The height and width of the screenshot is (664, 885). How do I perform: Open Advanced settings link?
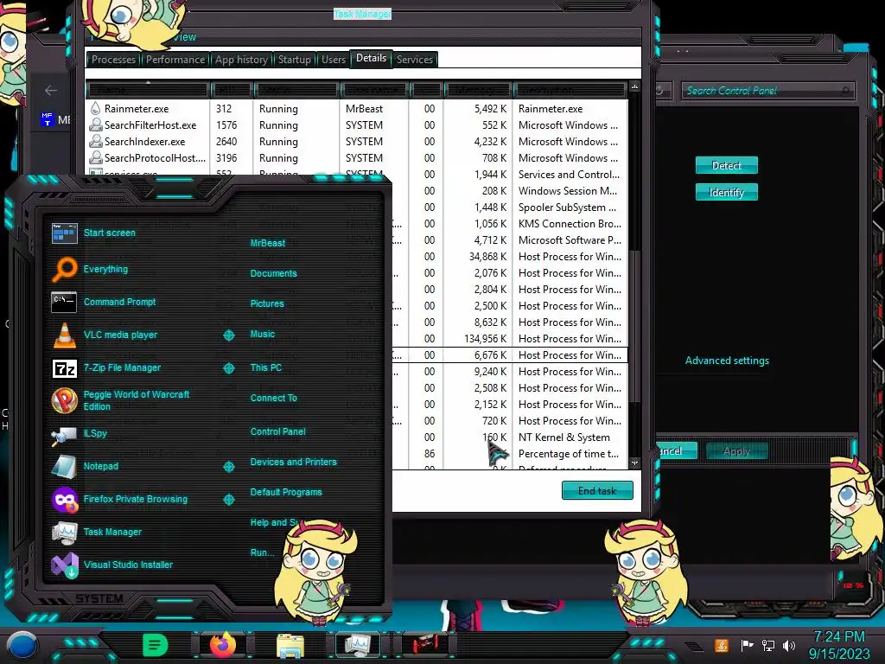[727, 361]
